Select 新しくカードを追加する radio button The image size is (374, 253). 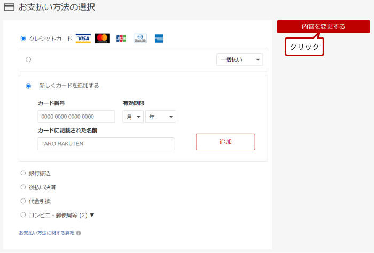(28, 86)
